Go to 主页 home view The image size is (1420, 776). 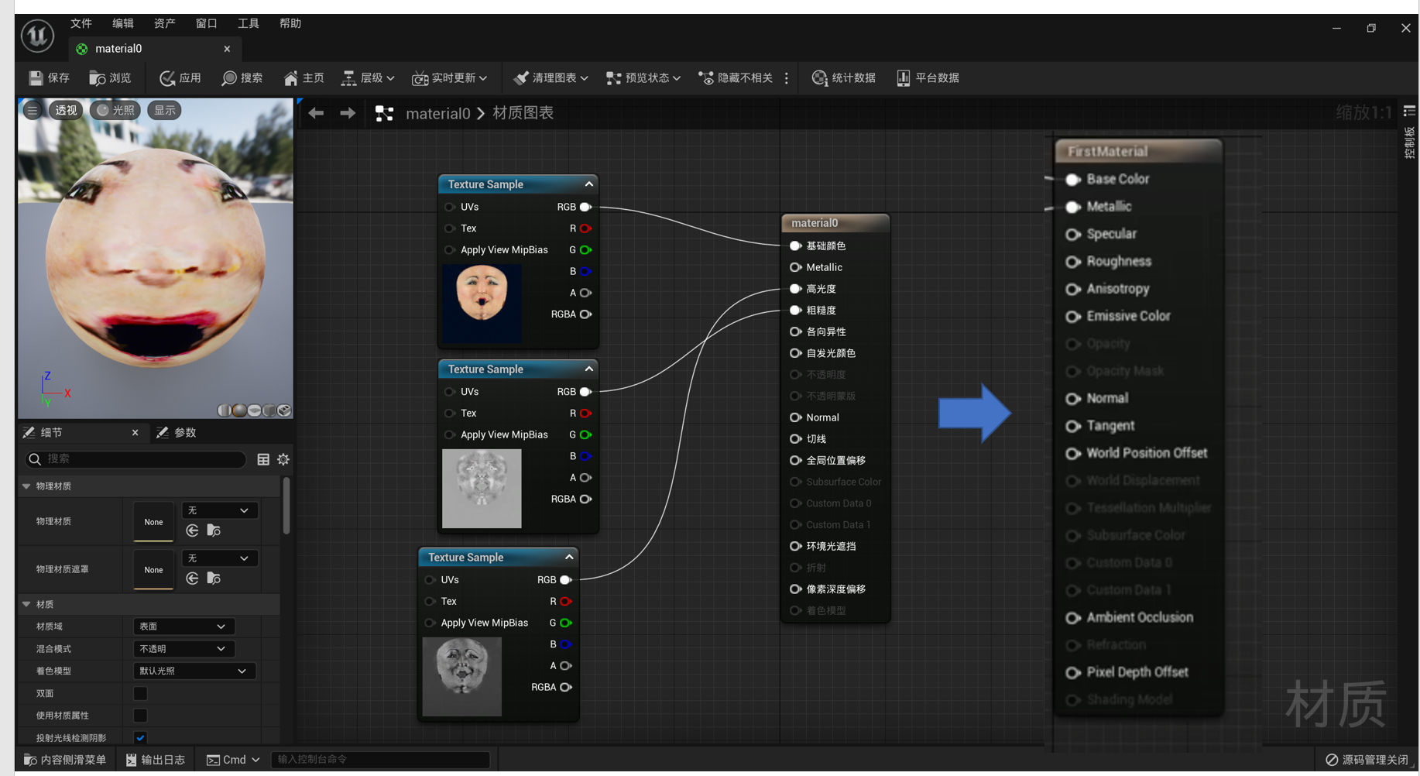point(304,78)
